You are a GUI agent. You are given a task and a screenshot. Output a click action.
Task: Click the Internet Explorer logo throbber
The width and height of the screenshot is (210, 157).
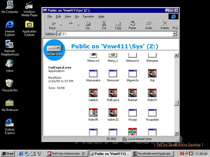click(x=174, y=16)
